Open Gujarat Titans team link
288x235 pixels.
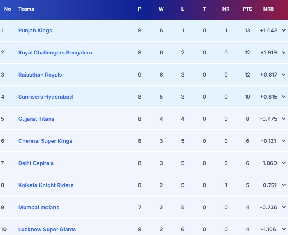point(36,119)
